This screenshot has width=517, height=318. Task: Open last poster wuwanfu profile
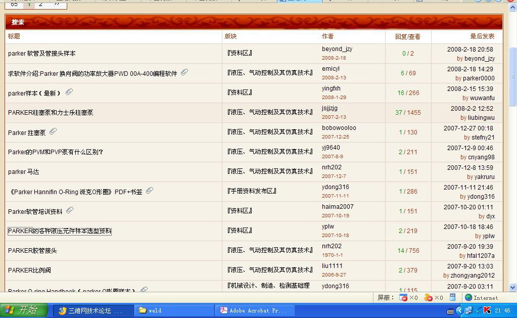click(482, 98)
